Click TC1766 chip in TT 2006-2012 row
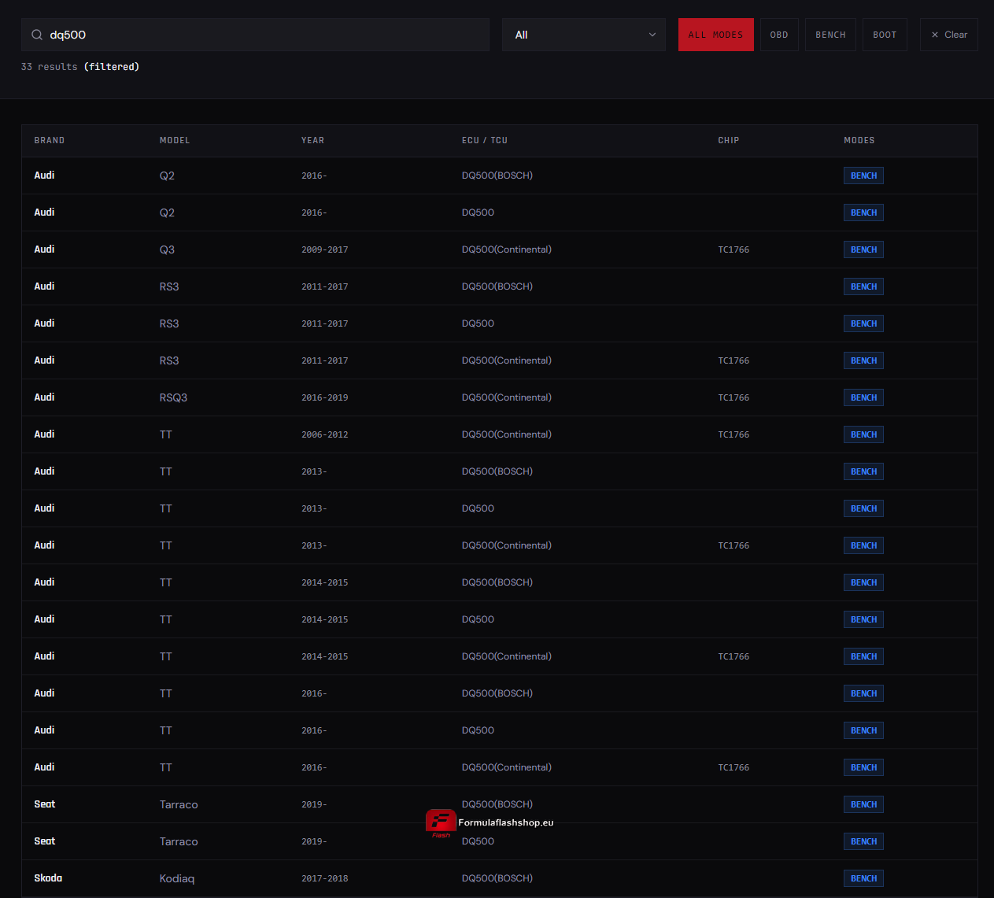This screenshot has height=898, width=994. point(733,434)
